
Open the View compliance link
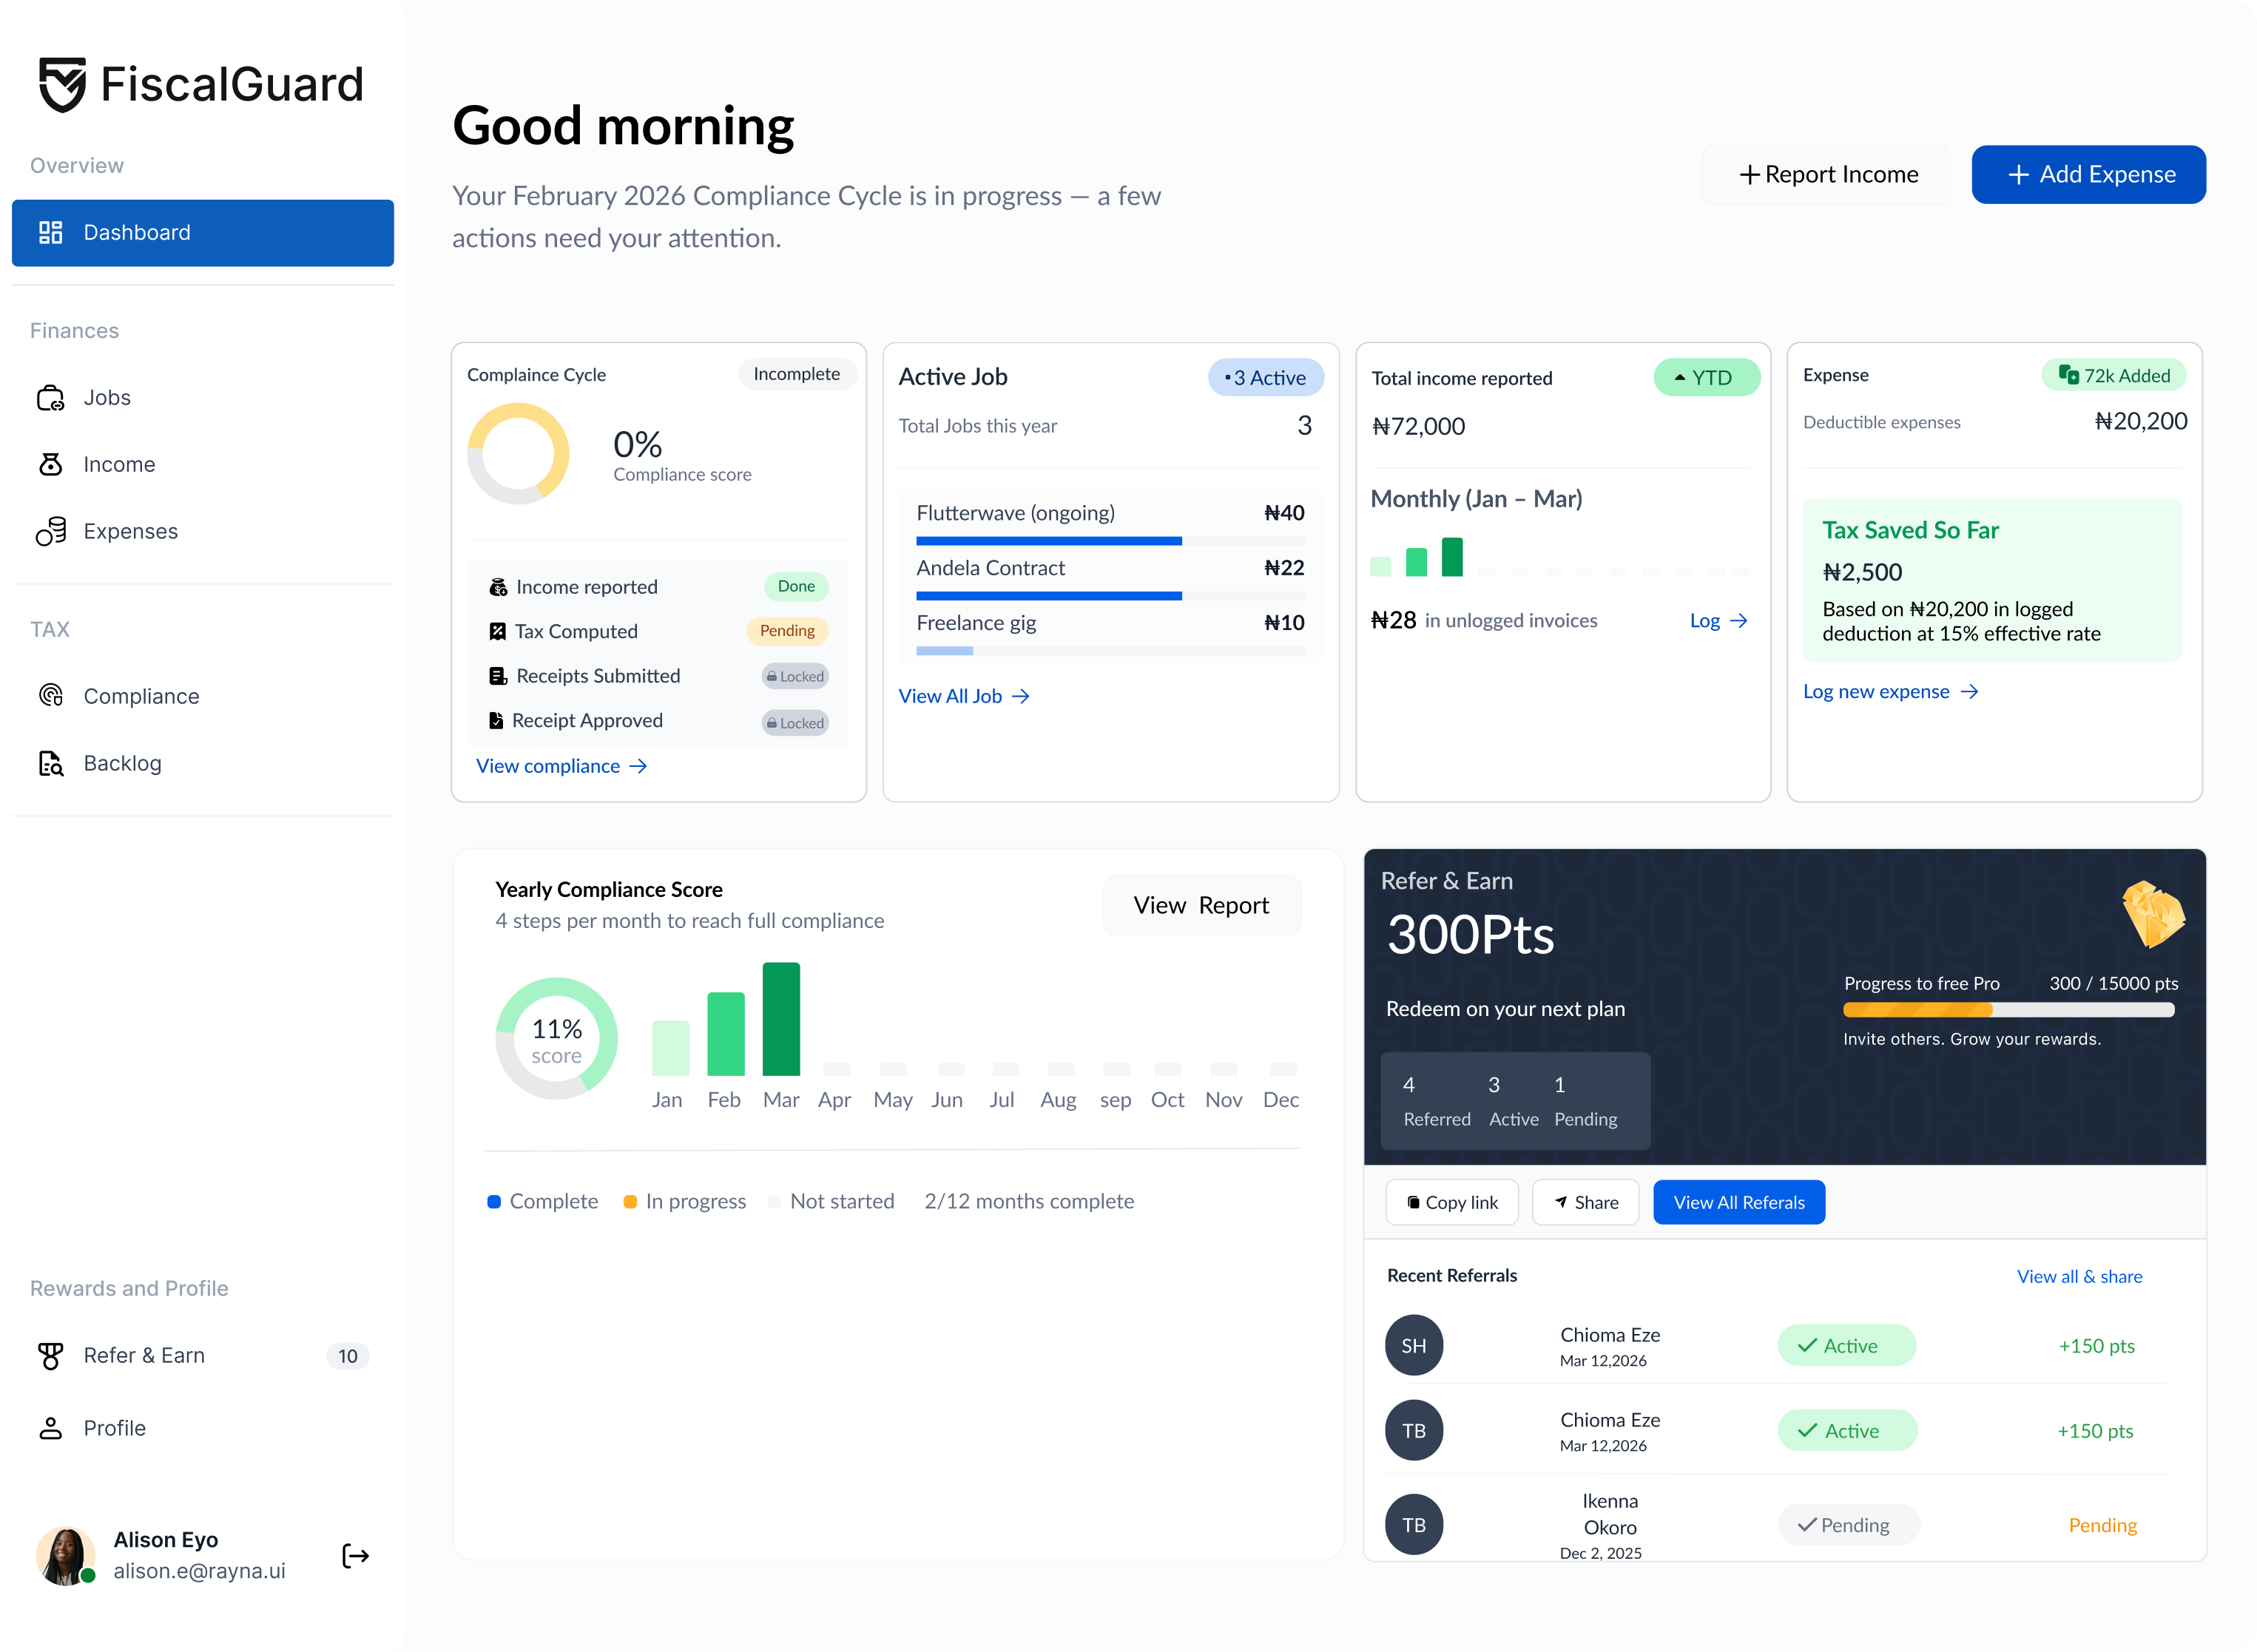(561, 766)
